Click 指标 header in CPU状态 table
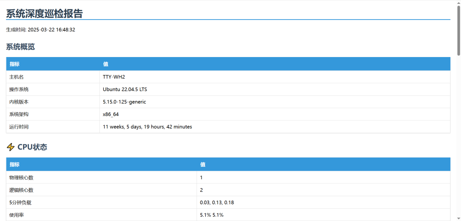 15,164
